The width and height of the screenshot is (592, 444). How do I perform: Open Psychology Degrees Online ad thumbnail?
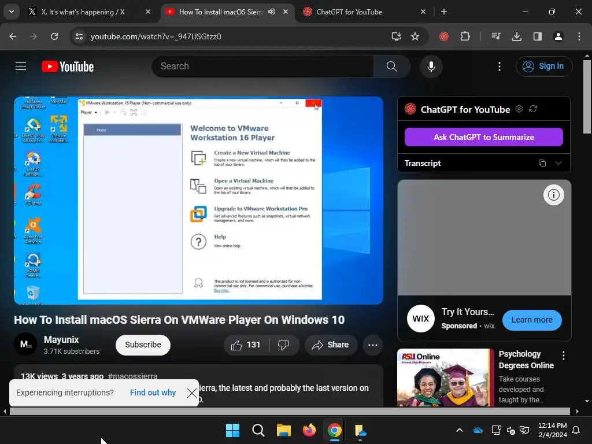446,377
